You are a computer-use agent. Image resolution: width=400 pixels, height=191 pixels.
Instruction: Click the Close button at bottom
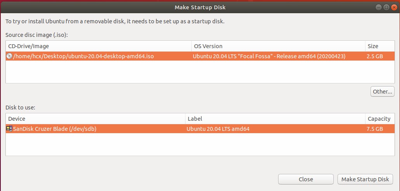306,179
